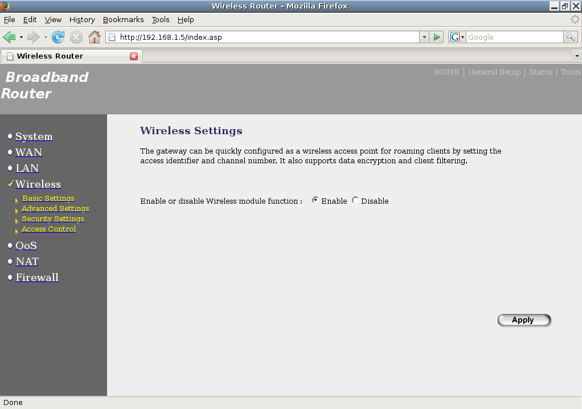Open the System sidebar section
This screenshot has height=409, width=582.
(x=34, y=137)
